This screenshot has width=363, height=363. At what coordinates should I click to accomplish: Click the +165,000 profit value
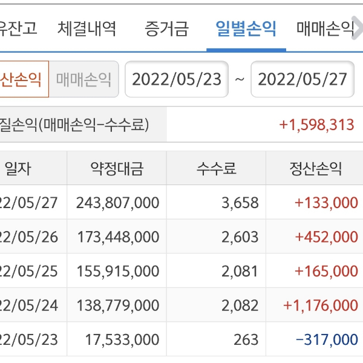point(326,271)
